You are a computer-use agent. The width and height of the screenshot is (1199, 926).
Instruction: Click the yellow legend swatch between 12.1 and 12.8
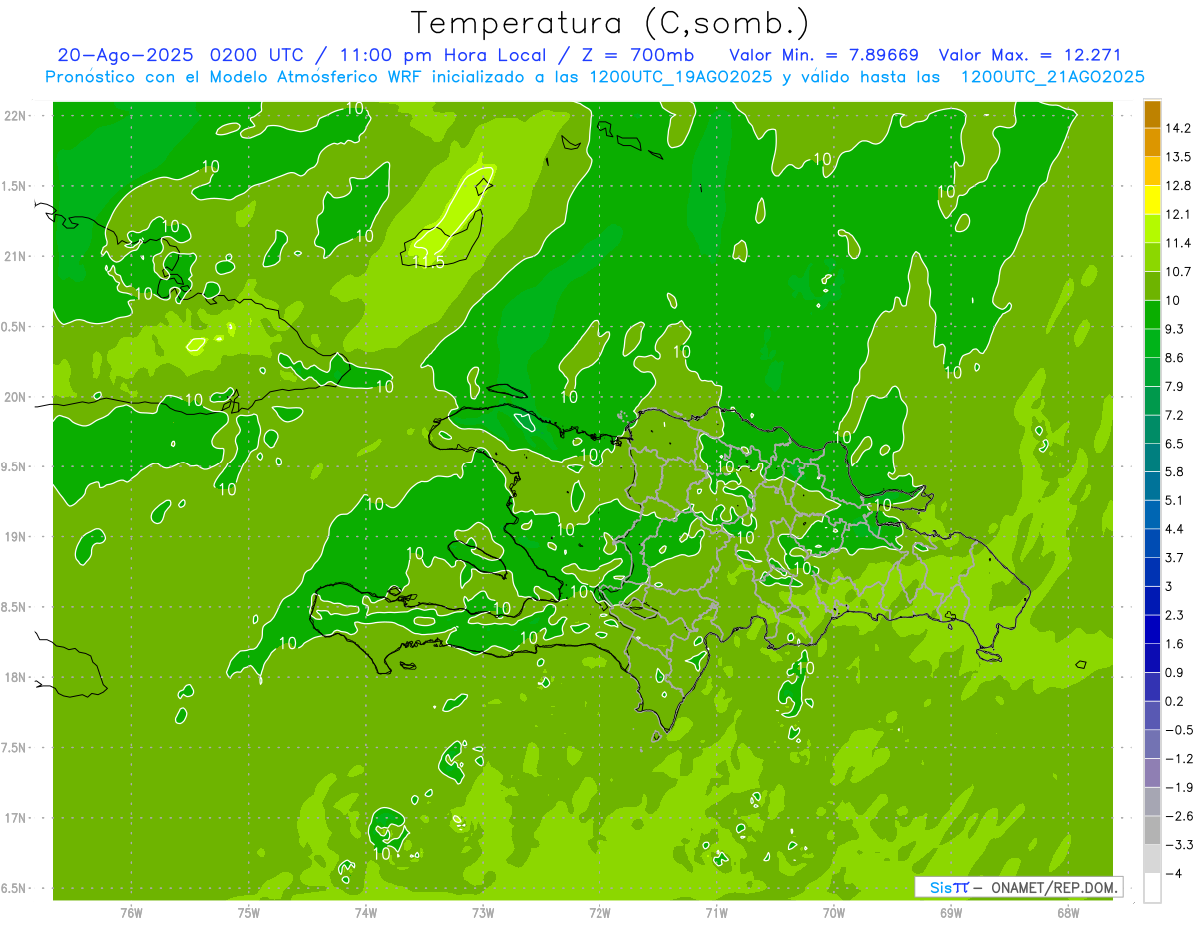click(1152, 200)
